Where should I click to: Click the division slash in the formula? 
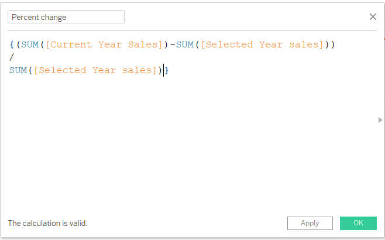tap(12, 57)
